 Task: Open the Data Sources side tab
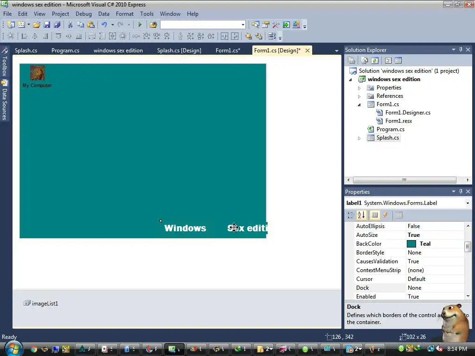tap(5, 101)
